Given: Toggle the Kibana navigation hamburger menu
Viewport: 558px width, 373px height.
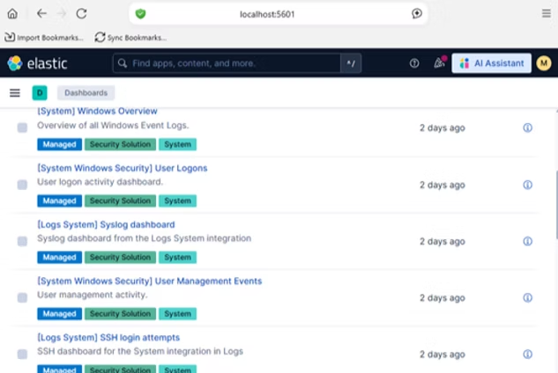Looking at the screenshot, I should tap(15, 93).
